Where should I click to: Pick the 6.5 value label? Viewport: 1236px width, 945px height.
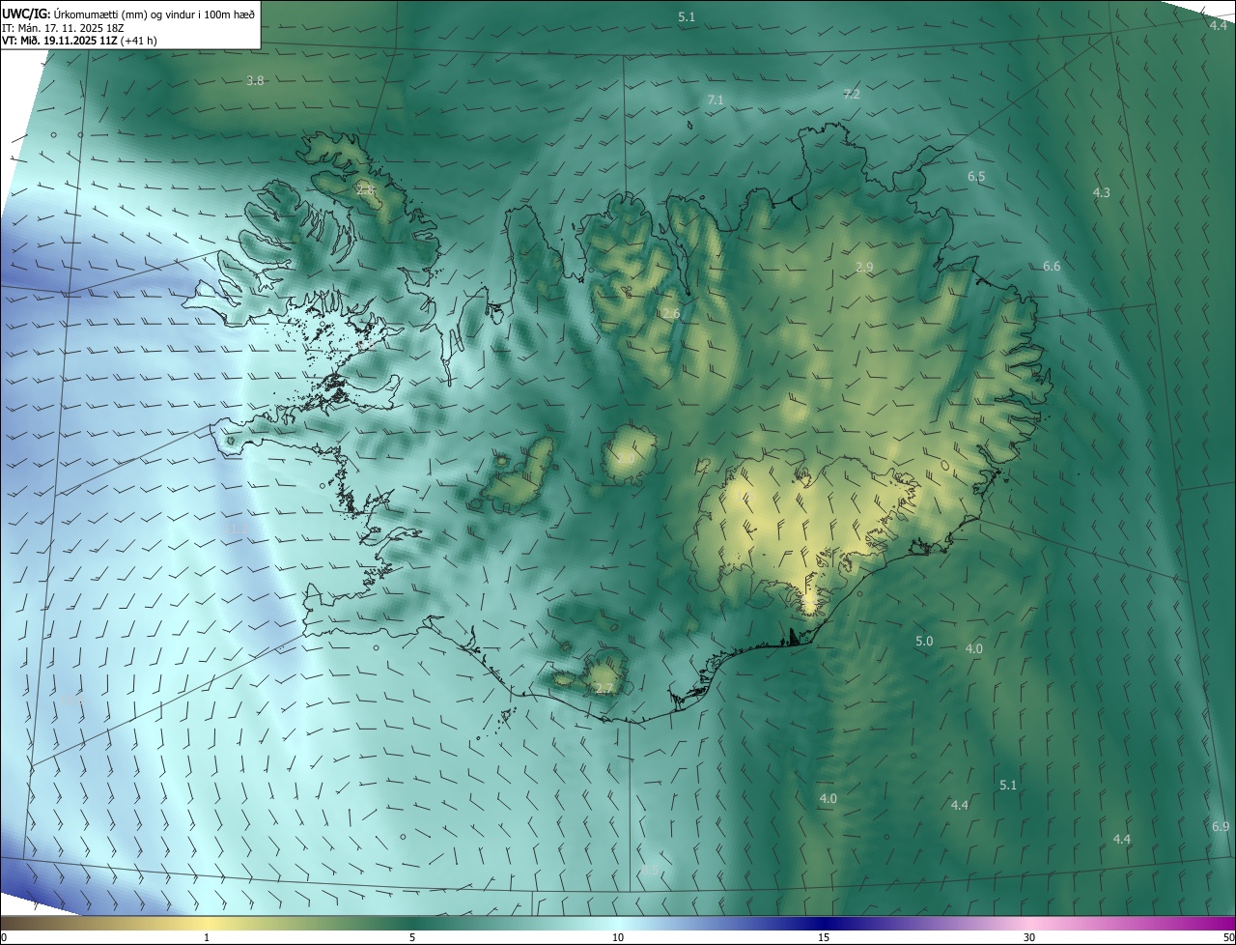pyautogui.click(x=976, y=177)
